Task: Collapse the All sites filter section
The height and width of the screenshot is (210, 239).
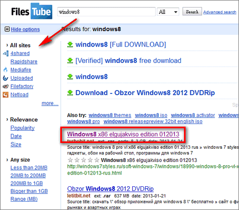Action: point(7,45)
